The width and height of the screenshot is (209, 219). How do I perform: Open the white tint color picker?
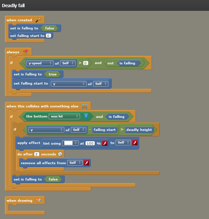coord(70,143)
